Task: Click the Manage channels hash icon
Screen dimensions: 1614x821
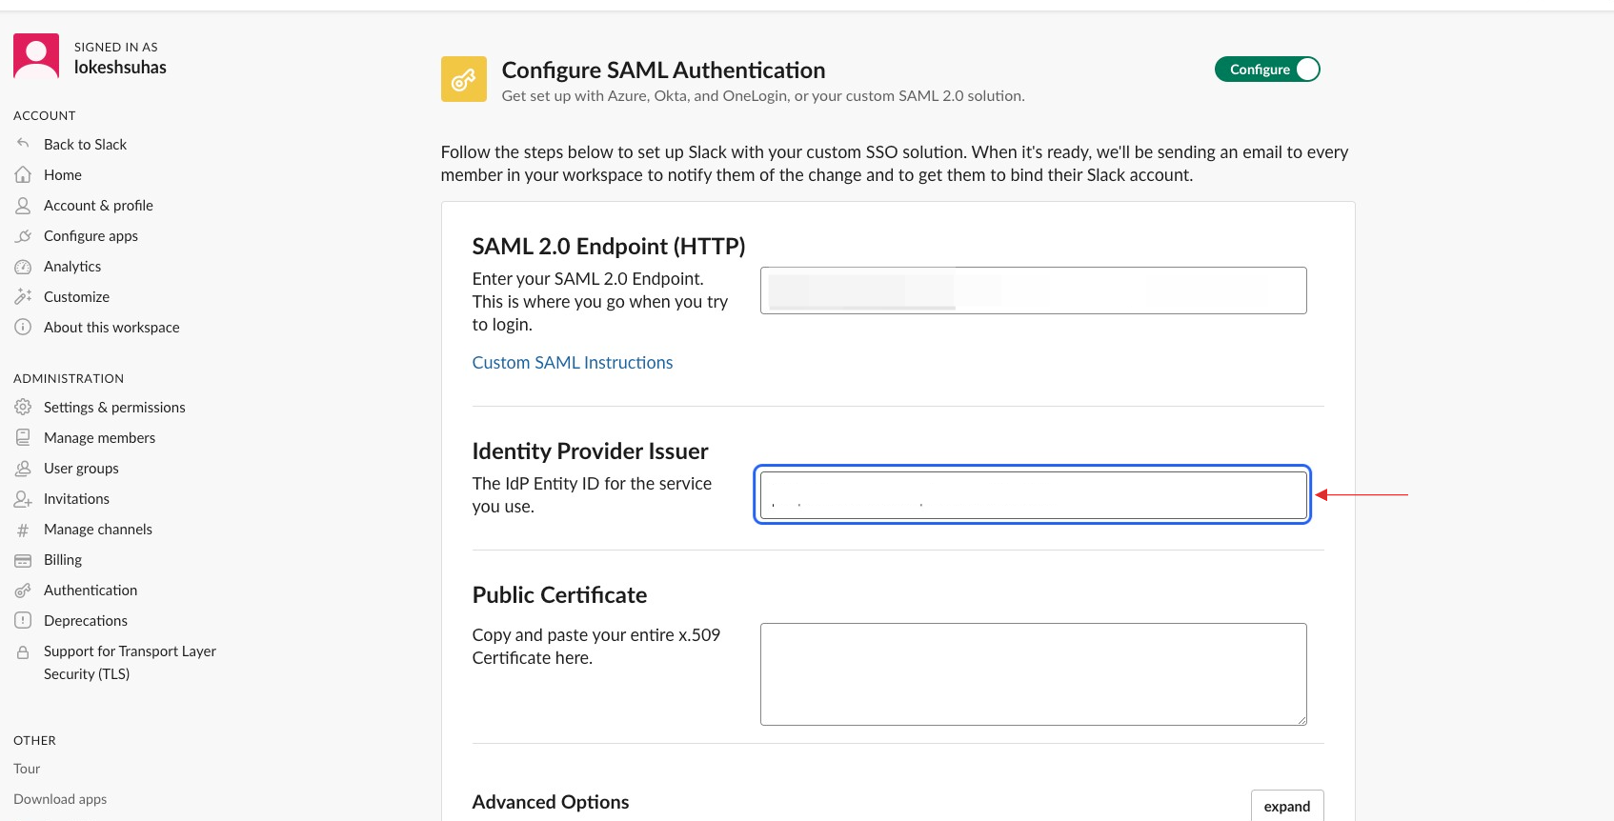Action: (23, 530)
